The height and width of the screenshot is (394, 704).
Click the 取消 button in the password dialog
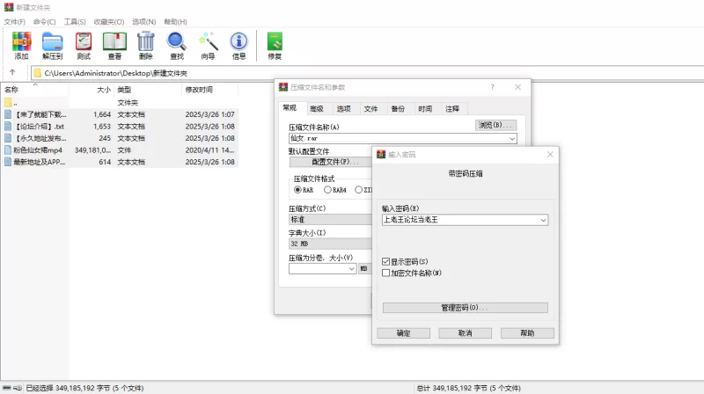pyautogui.click(x=466, y=333)
